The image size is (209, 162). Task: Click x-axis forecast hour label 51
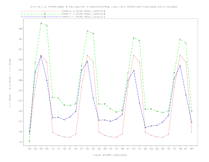(x=128, y=149)
